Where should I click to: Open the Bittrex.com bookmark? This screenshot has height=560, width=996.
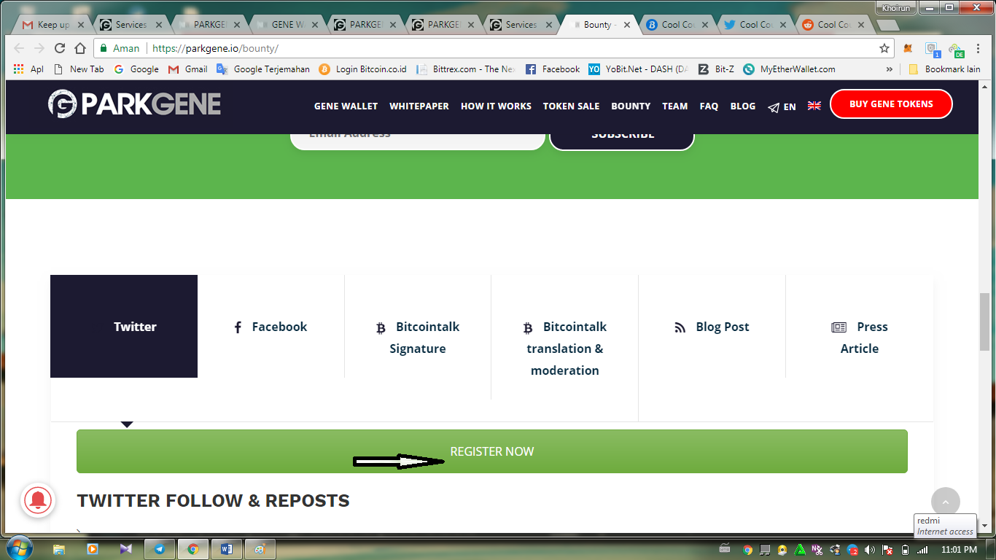465,69
